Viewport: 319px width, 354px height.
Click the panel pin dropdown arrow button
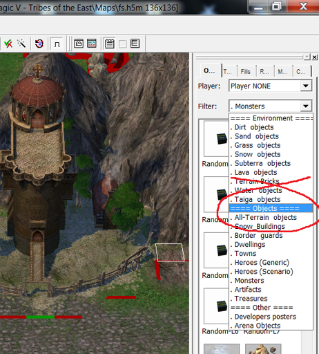pos(307,57)
